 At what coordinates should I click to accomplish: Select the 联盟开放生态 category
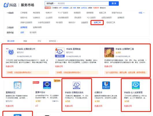(117, 13)
